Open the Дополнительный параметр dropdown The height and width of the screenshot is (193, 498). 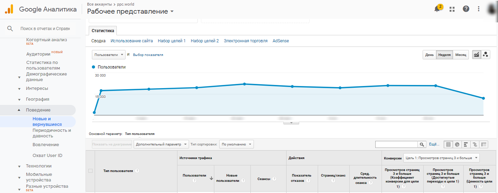pos(162,144)
